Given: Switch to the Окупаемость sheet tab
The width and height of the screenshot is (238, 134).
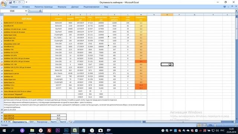Looking at the screenshot, I should coord(20,122).
